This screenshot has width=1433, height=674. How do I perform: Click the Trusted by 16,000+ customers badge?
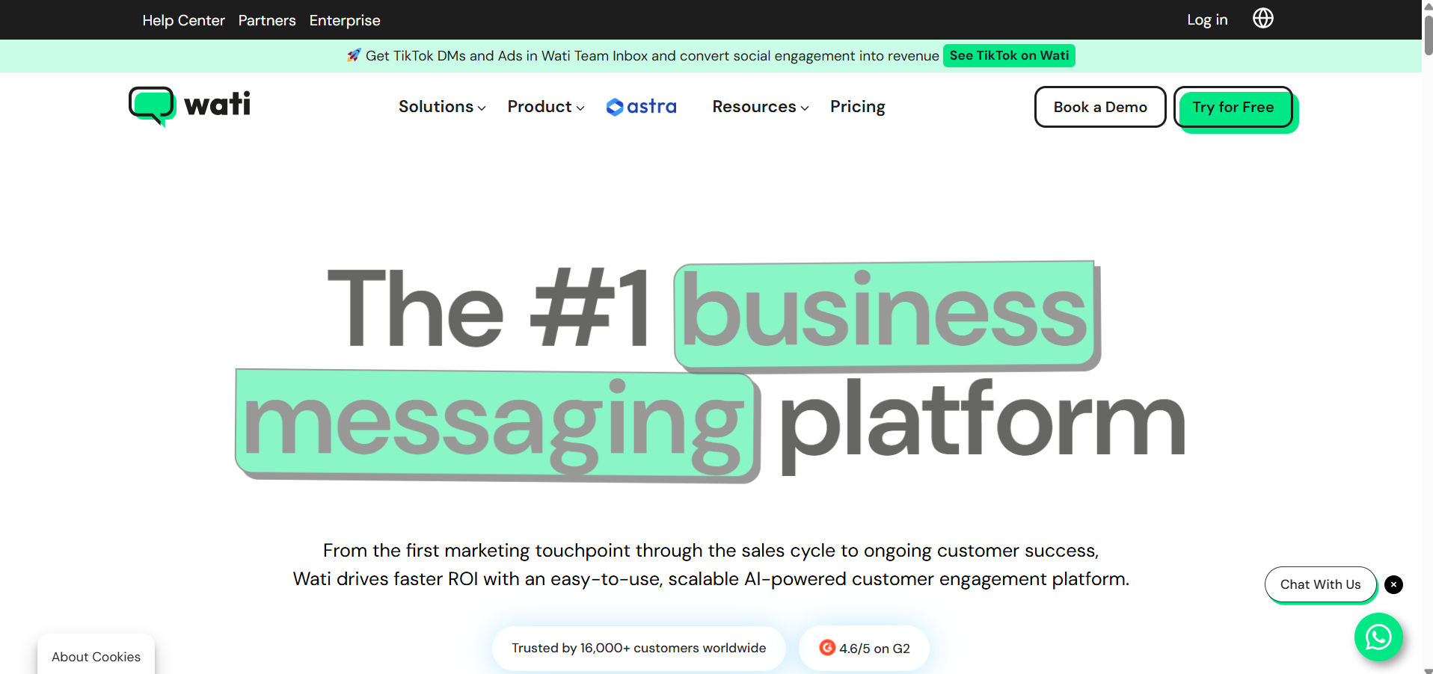(639, 648)
